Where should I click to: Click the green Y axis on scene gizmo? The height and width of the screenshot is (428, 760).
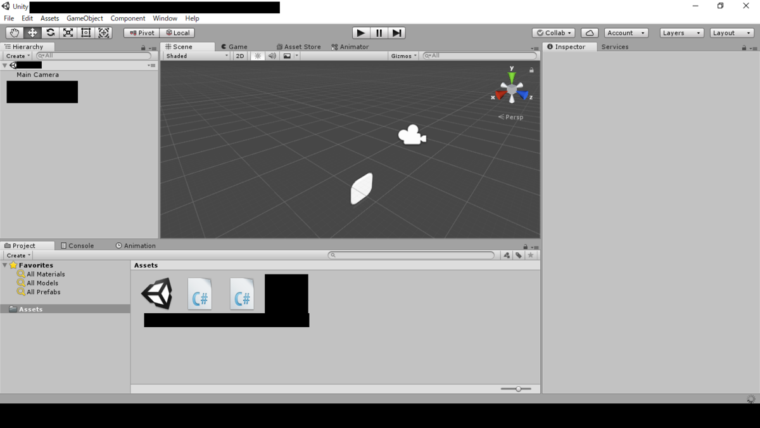(512, 77)
